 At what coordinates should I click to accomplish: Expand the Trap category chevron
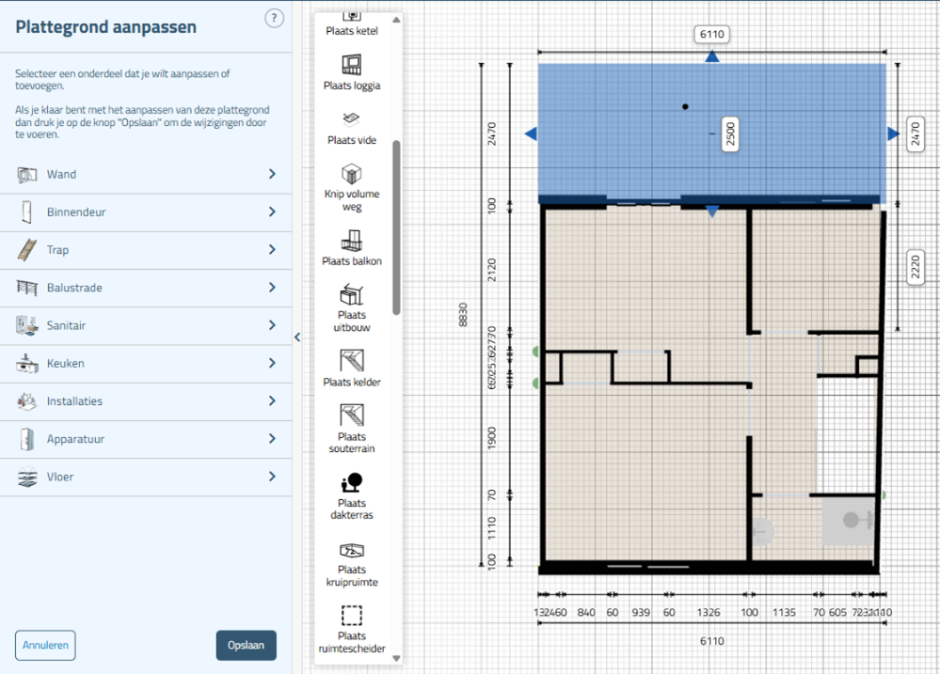tap(272, 250)
